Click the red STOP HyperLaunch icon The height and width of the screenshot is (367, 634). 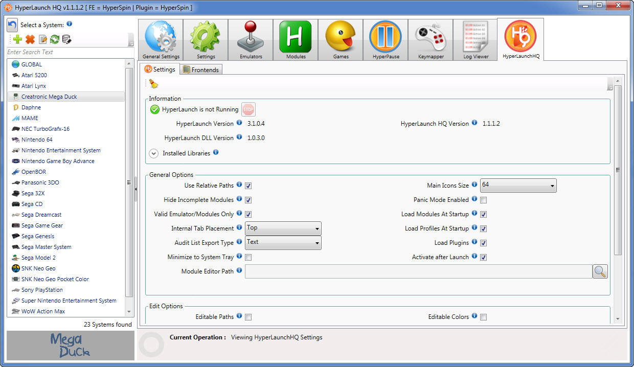[248, 109]
